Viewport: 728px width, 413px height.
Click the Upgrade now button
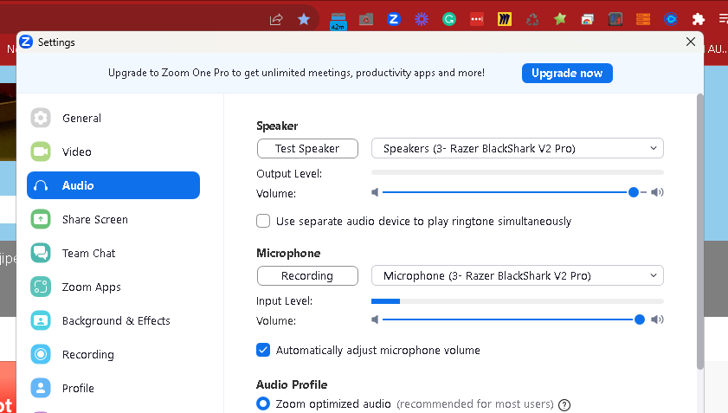point(567,73)
